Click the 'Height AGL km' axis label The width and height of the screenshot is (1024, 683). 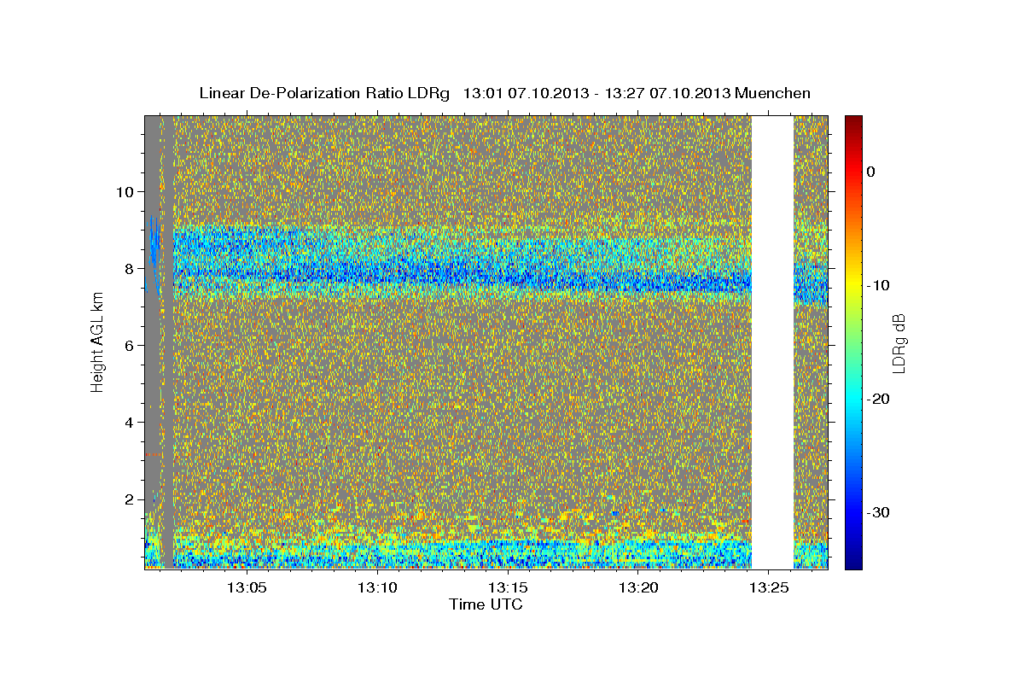pyautogui.click(x=98, y=341)
